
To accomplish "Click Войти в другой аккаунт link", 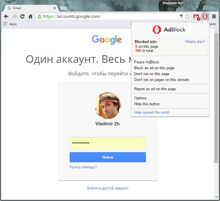I will click(x=107, y=188).
